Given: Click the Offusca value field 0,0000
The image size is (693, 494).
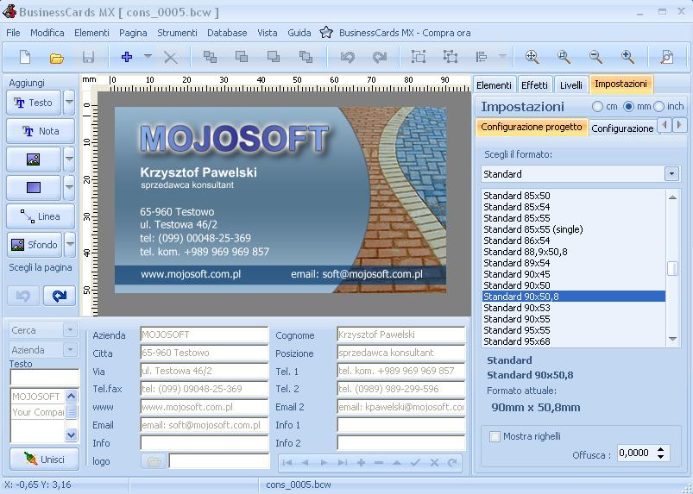Looking at the screenshot, I should coord(635,453).
